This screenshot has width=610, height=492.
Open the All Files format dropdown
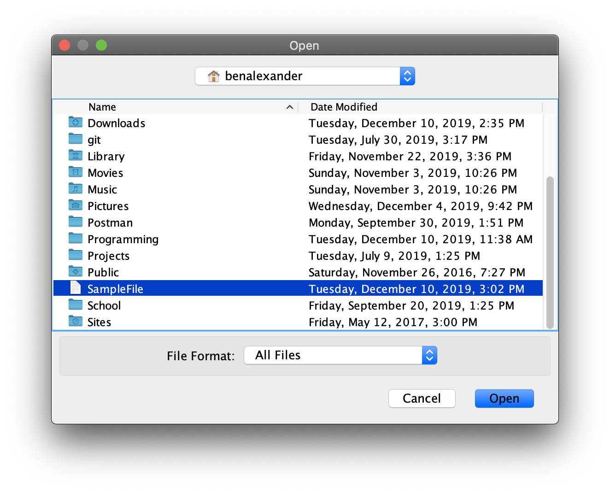340,355
